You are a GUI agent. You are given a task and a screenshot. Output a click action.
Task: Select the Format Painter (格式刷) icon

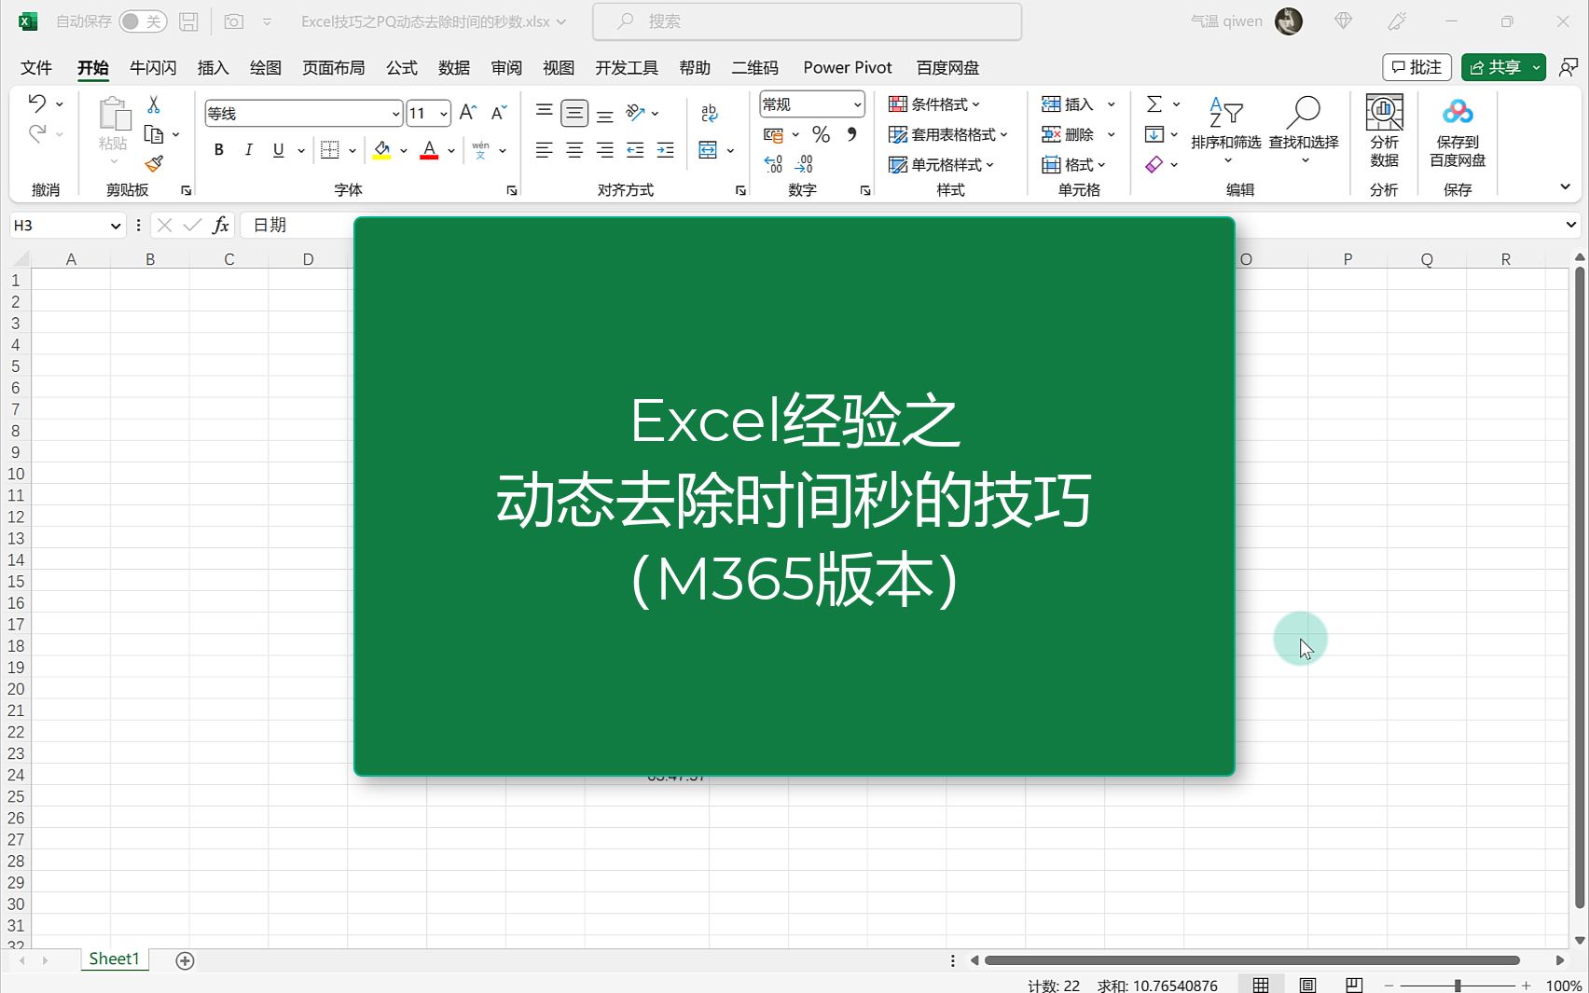[x=154, y=163]
